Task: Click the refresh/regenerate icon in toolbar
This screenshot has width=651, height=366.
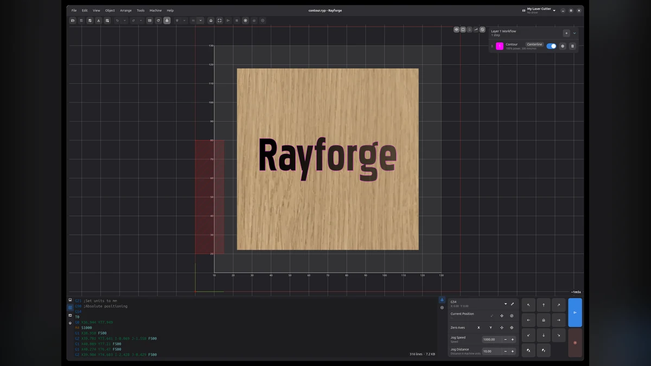Action: pos(158,21)
